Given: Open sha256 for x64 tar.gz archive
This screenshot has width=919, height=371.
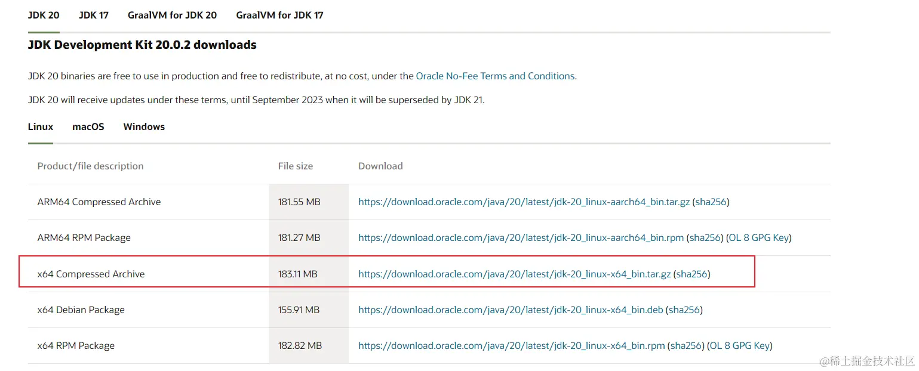Looking at the screenshot, I should [691, 274].
